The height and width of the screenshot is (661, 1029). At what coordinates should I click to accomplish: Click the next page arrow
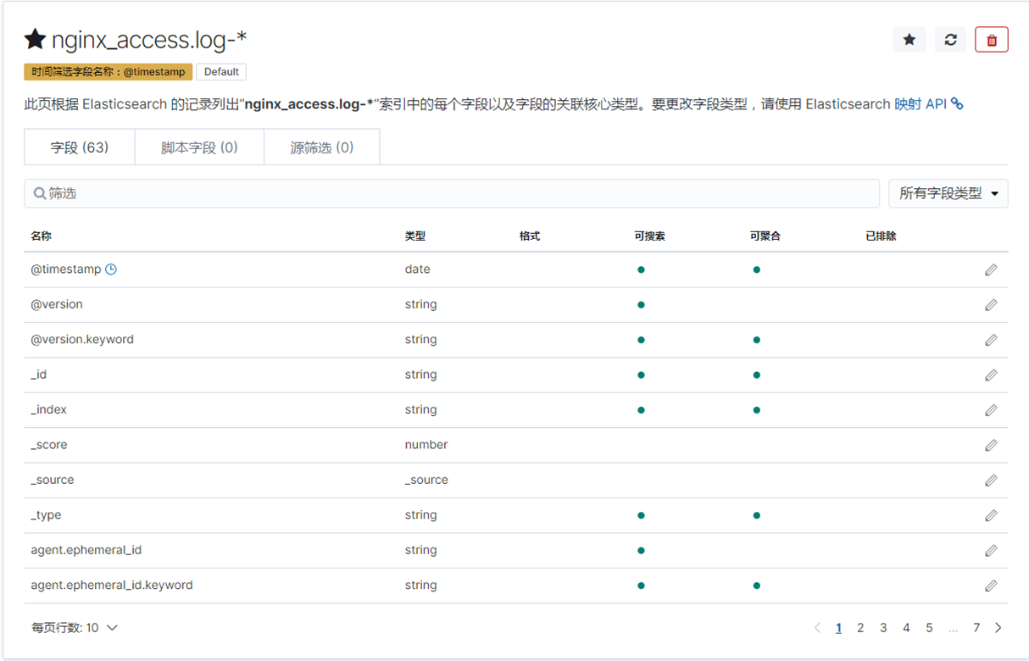pos(998,628)
